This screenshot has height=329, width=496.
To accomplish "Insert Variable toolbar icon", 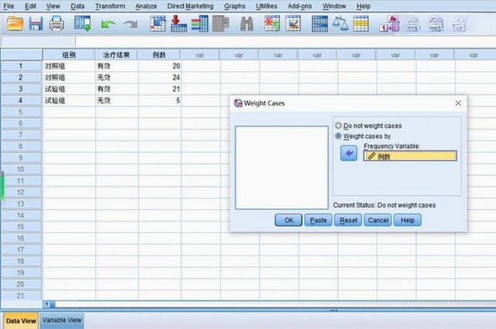I will pyautogui.click(x=293, y=24).
